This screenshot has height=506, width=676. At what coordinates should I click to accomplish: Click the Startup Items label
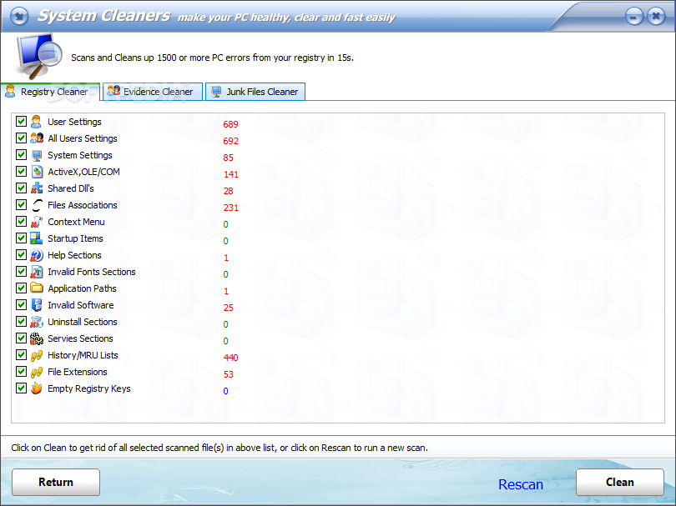coord(75,238)
